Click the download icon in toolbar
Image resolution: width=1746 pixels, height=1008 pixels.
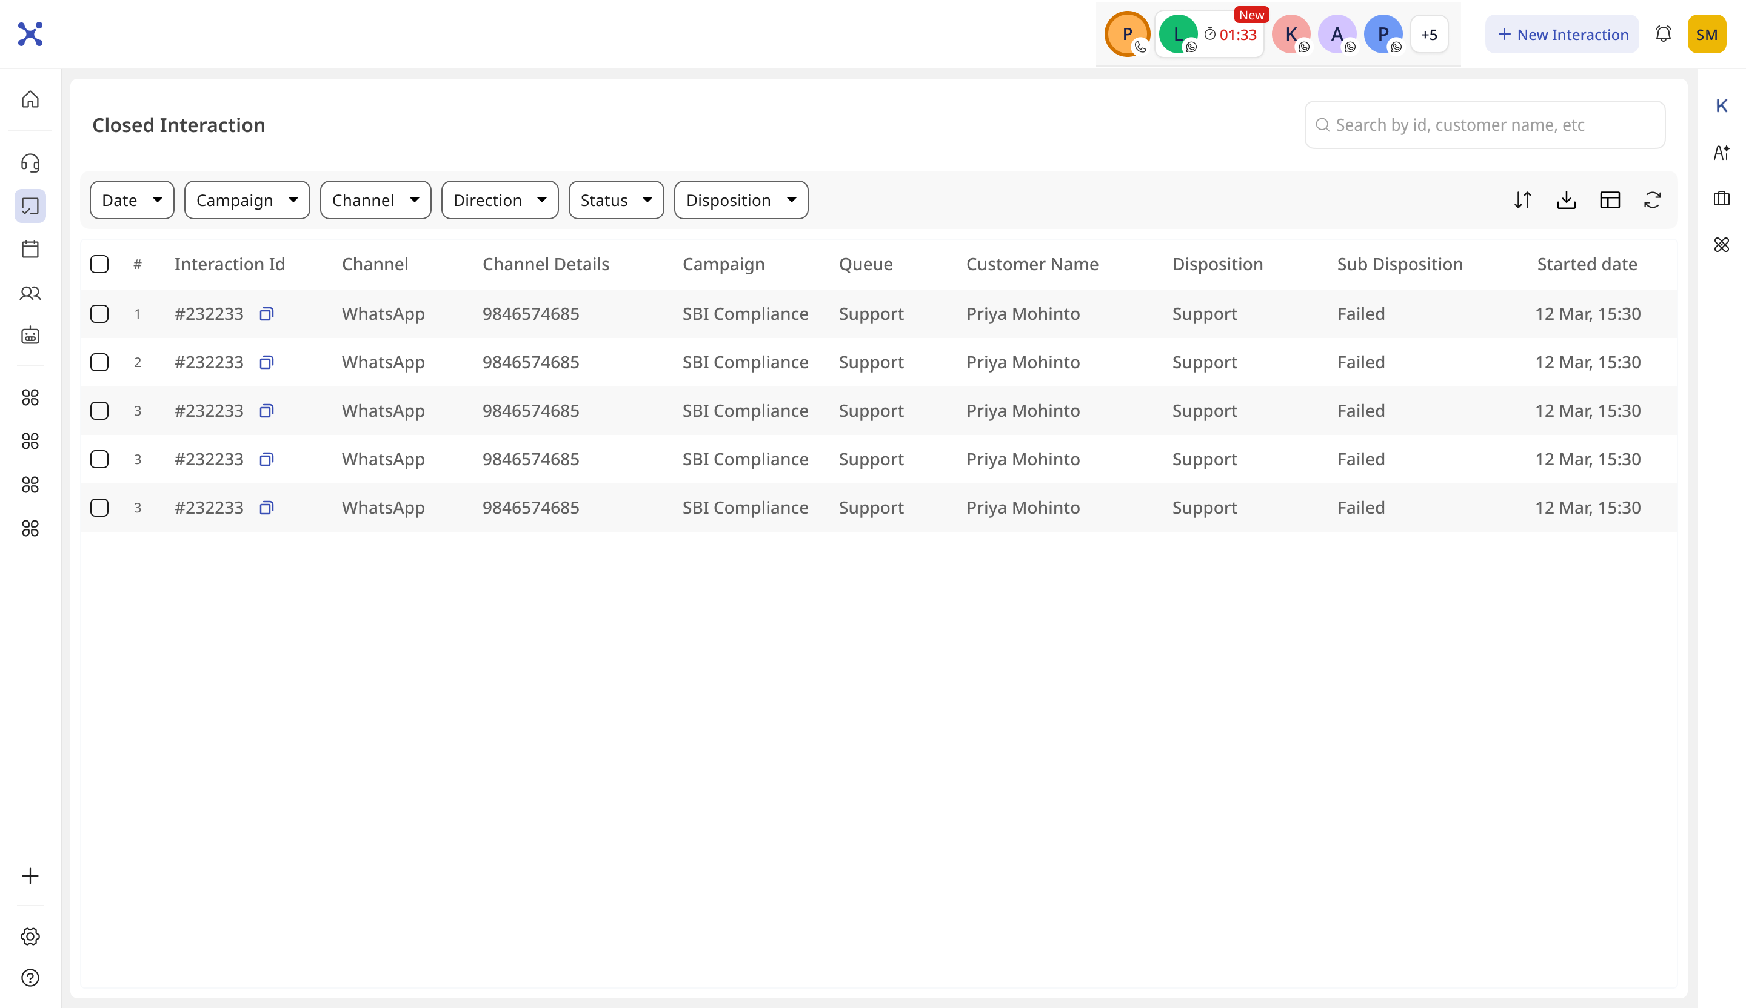pyautogui.click(x=1566, y=200)
